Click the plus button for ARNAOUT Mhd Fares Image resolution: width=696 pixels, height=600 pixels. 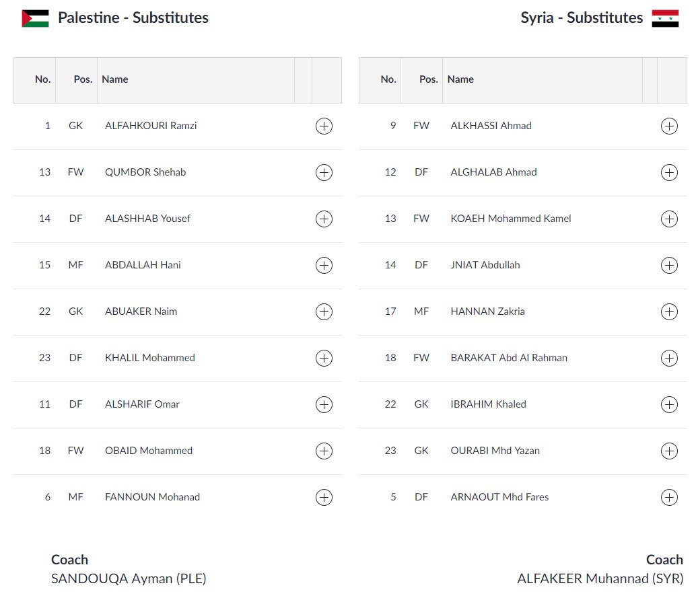[x=669, y=497]
